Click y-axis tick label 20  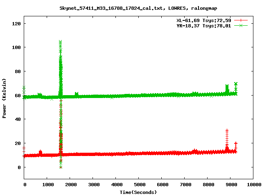(x=18, y=143)
